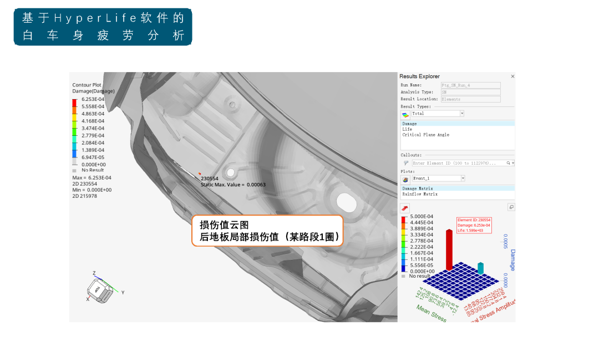Image resolution: width=599 pixels, height=337 pixels.
Task: Click the callout flag icon
Action: pos(405,163)
